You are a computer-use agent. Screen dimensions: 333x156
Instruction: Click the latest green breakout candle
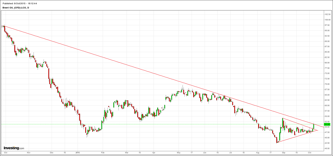[x=314, y=126]
